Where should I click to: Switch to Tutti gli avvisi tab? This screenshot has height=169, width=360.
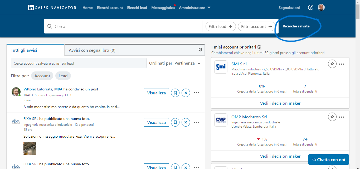tap(36, 50)
